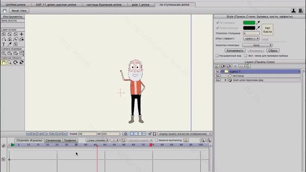The image size is (306, 172).
Task: Open the interval dropdown showing 1
Action: point(115,140)
